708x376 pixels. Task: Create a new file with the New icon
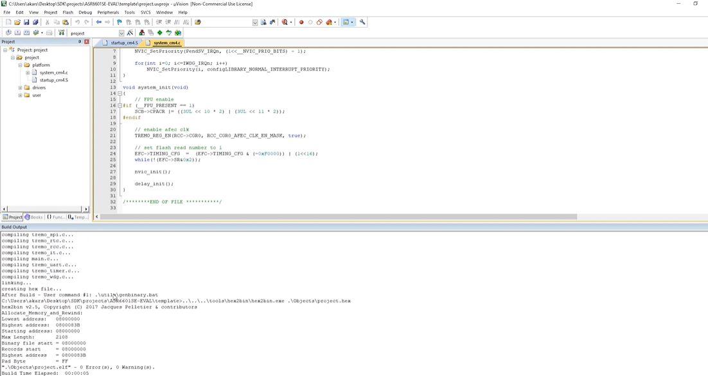tap(8, 22)
